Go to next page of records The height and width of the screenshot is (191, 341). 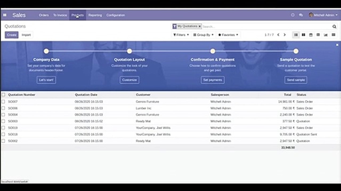pos(285,35)
